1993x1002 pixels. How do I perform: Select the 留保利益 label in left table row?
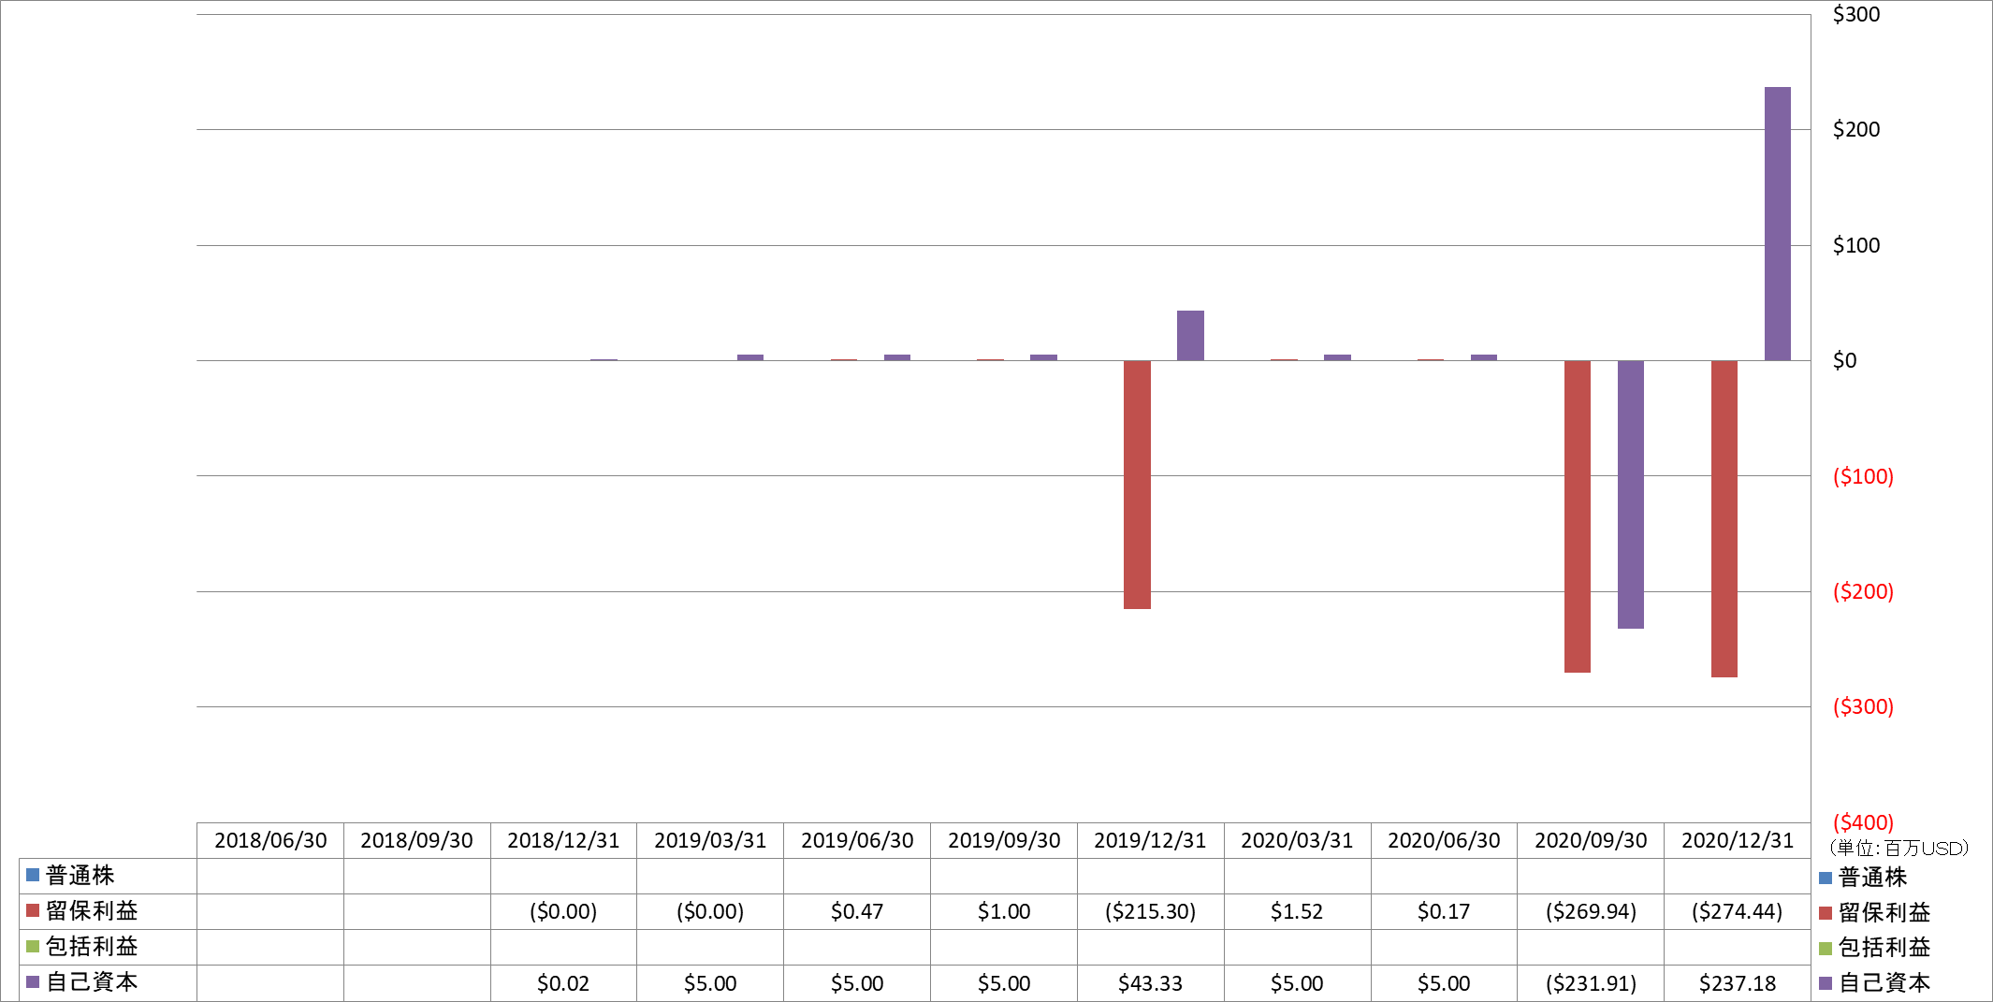pyautogui.click(x=92, y=911)
